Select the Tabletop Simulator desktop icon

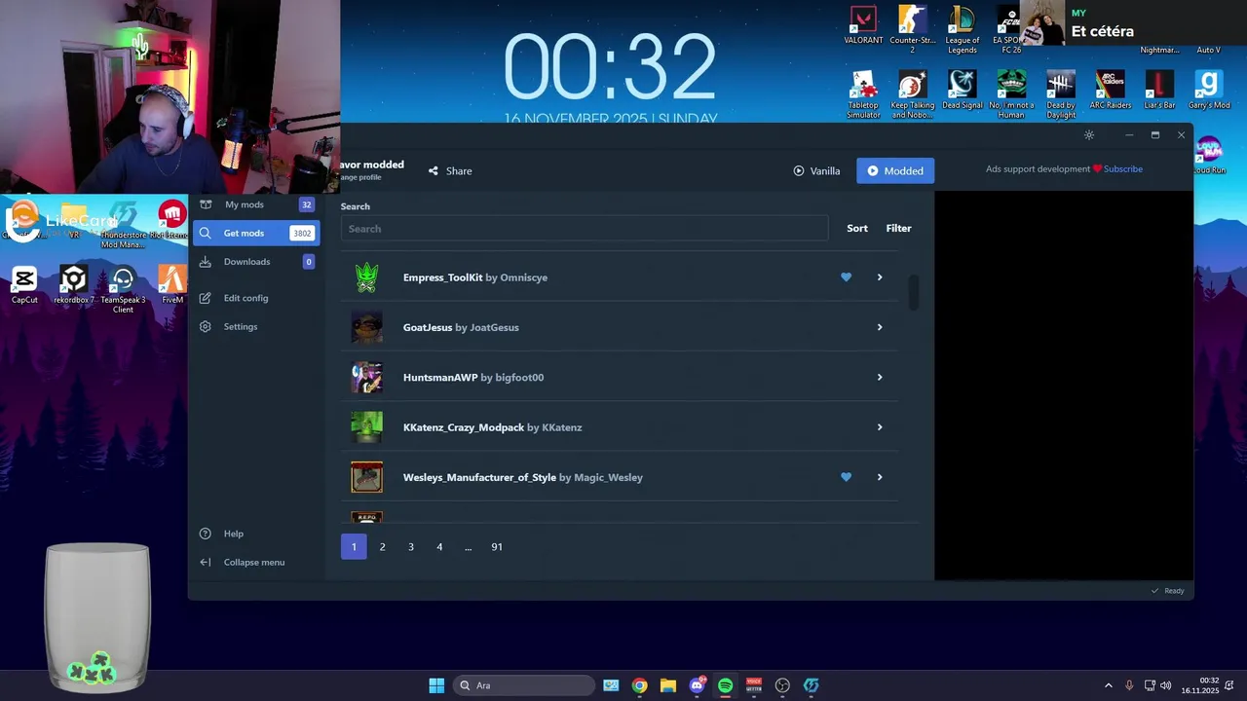point(863,94)
